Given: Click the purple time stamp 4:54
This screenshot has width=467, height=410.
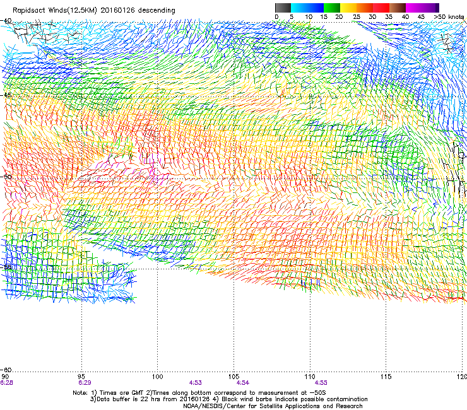Looking at the screenshot, I should click(x=243, y=383).
